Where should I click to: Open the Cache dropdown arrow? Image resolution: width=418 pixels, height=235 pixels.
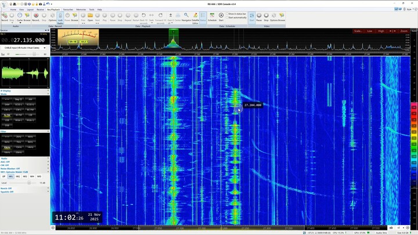pos(20,23)
